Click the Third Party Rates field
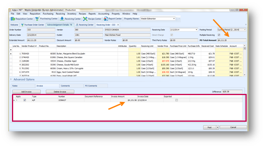 184,40
